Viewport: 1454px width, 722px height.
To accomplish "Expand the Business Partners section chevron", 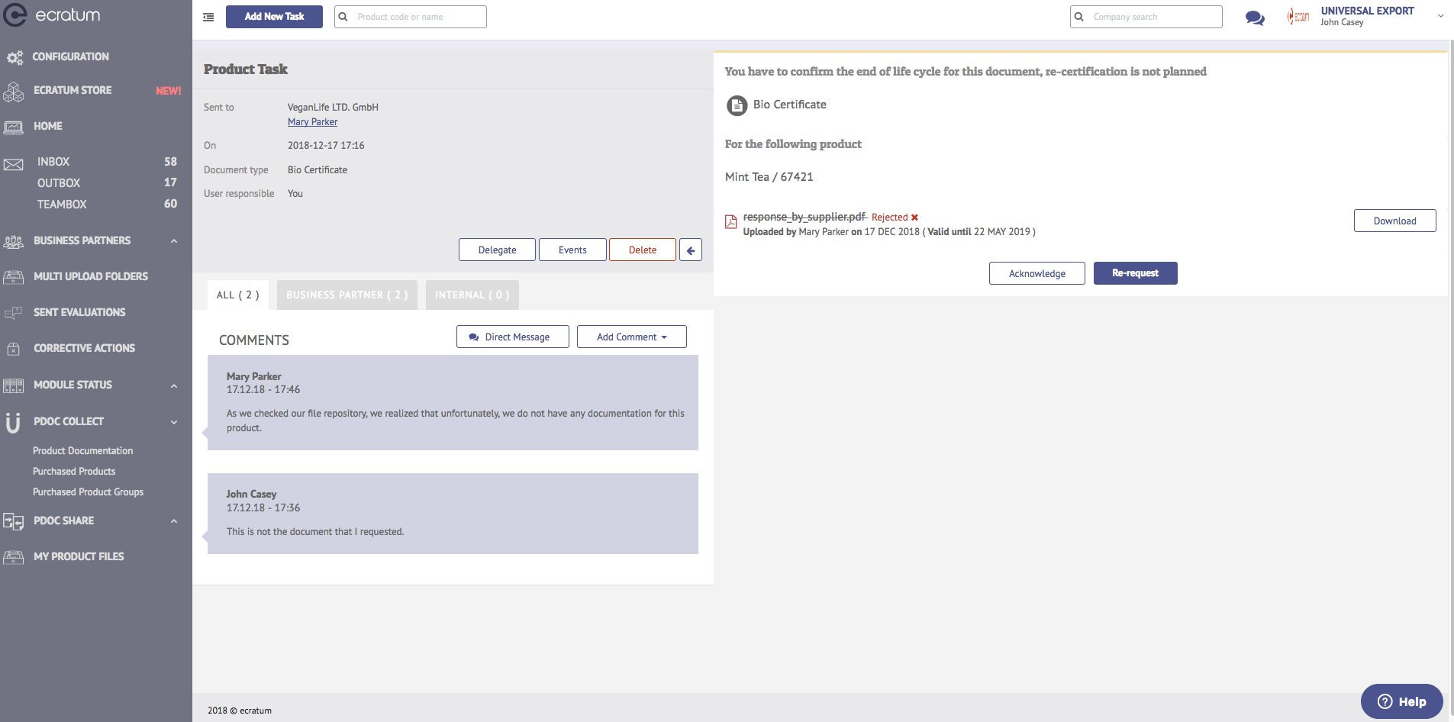I will [174, 241].
